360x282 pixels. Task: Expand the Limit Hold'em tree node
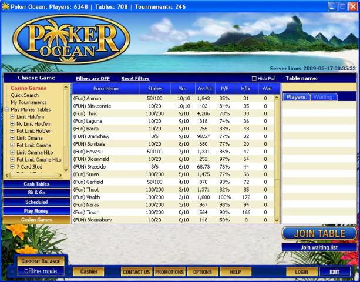[12, 117]
